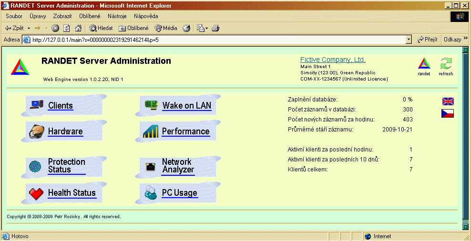This screenshot has height=241, width=471.
Task: Click the randet triangle icon on the right
Action: [424, 64]
